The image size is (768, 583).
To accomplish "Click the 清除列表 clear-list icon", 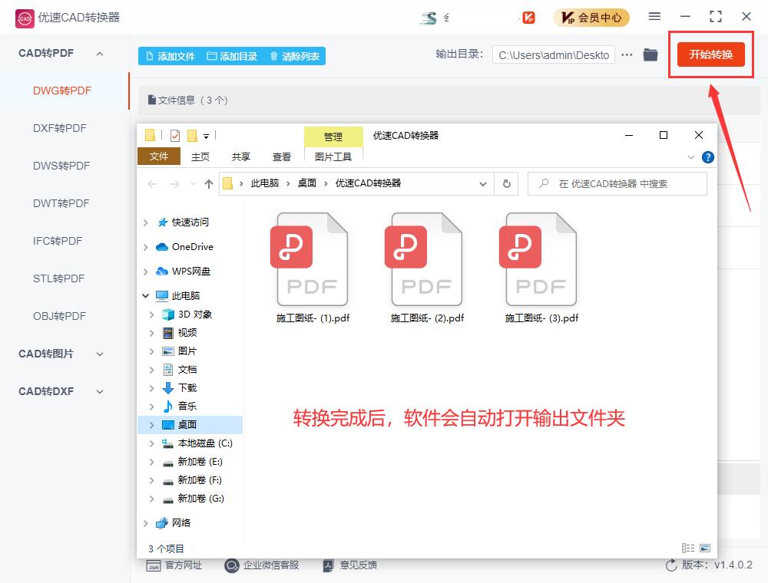I will 275,56.
